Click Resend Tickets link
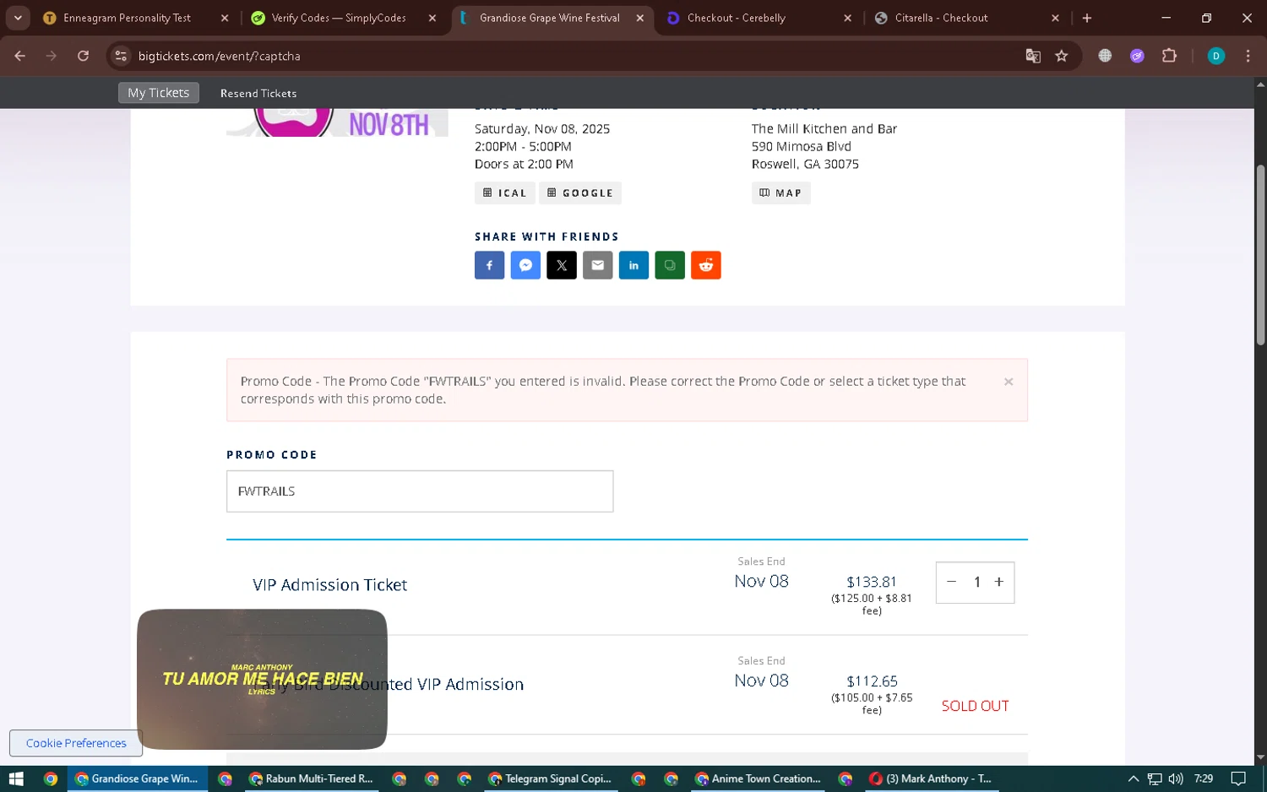Viewport: 1267px width, 792px height. pos(258,93)
